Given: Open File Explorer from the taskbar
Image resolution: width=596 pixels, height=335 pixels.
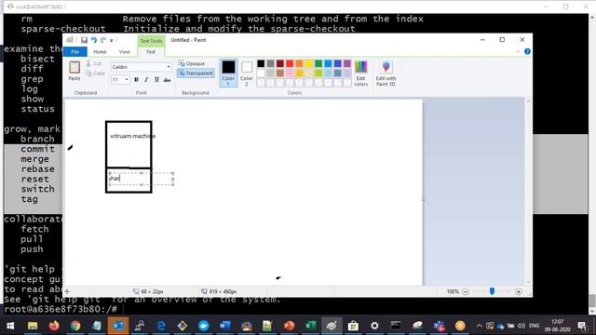Looking at the screenshot, I should [33, 326].
